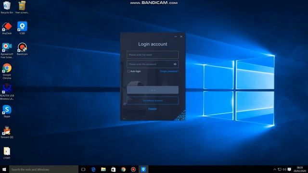
Task: Focus the taskbar search box
Action: 44,169
